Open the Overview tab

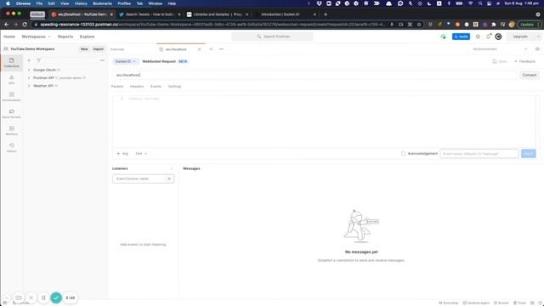click(117, 49)
